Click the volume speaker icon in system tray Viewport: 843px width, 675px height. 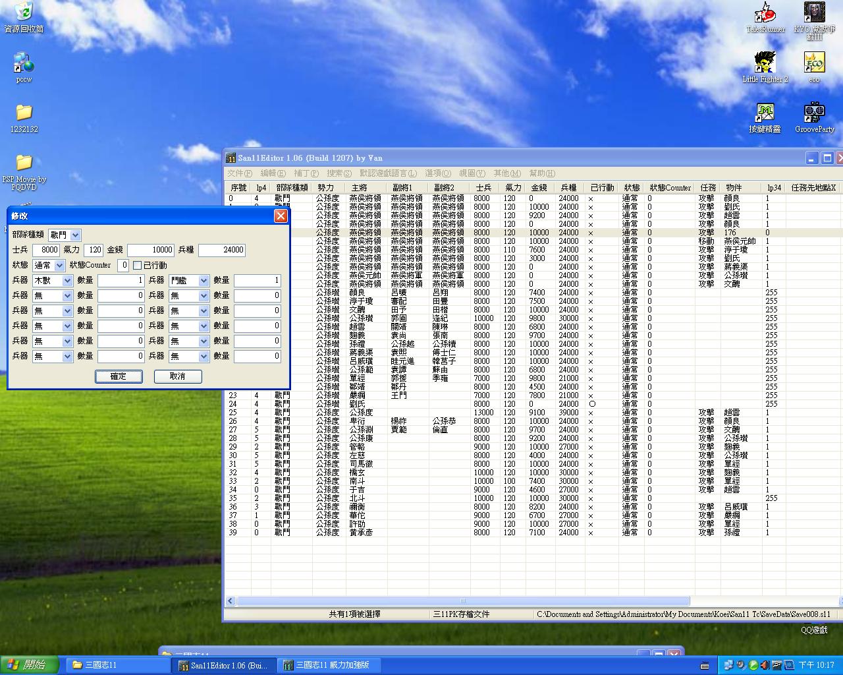click(x=765, y=665)
